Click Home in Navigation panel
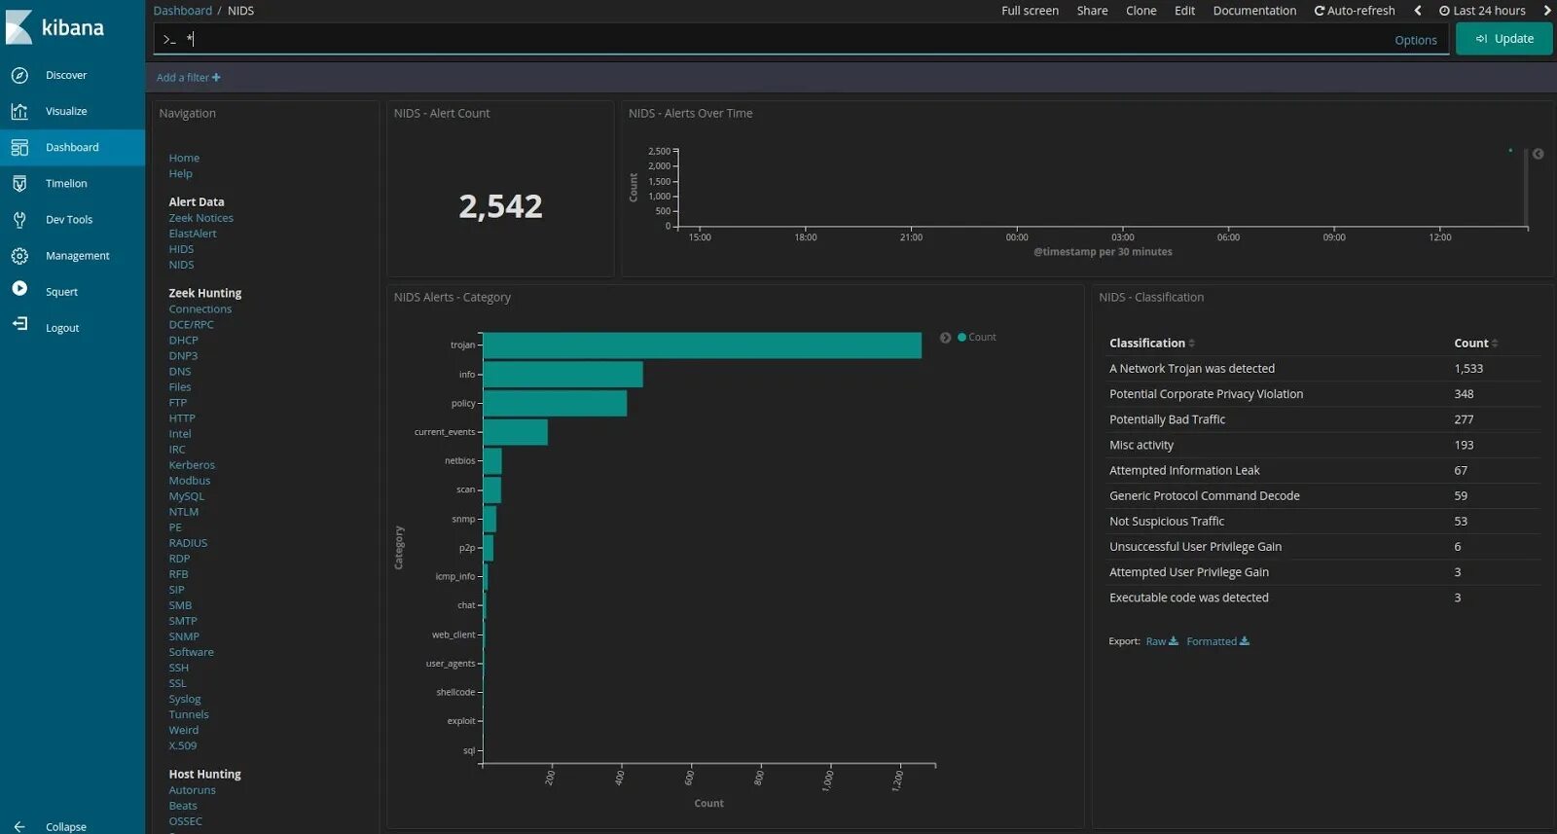The width and height of the screenshot is (1557, 834). coord(184,158)
